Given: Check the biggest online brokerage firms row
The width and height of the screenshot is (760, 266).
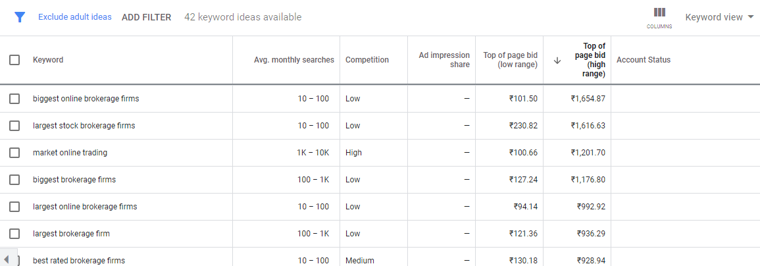Looking at the screenshot, I should (x=14, y=99).
